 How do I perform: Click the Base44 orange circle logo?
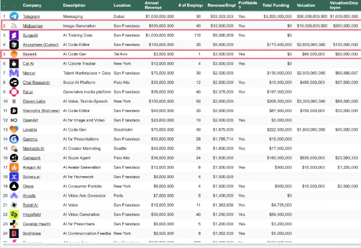tap(14, 54)
